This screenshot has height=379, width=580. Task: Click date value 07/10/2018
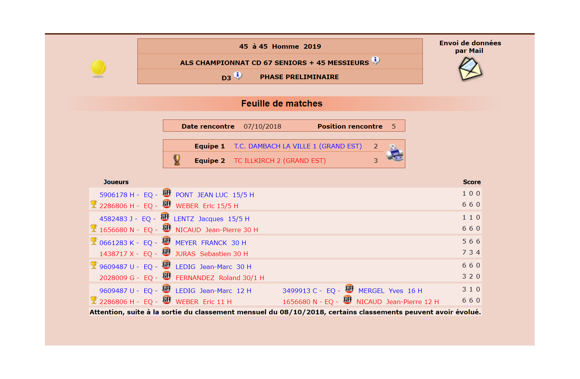263,126
